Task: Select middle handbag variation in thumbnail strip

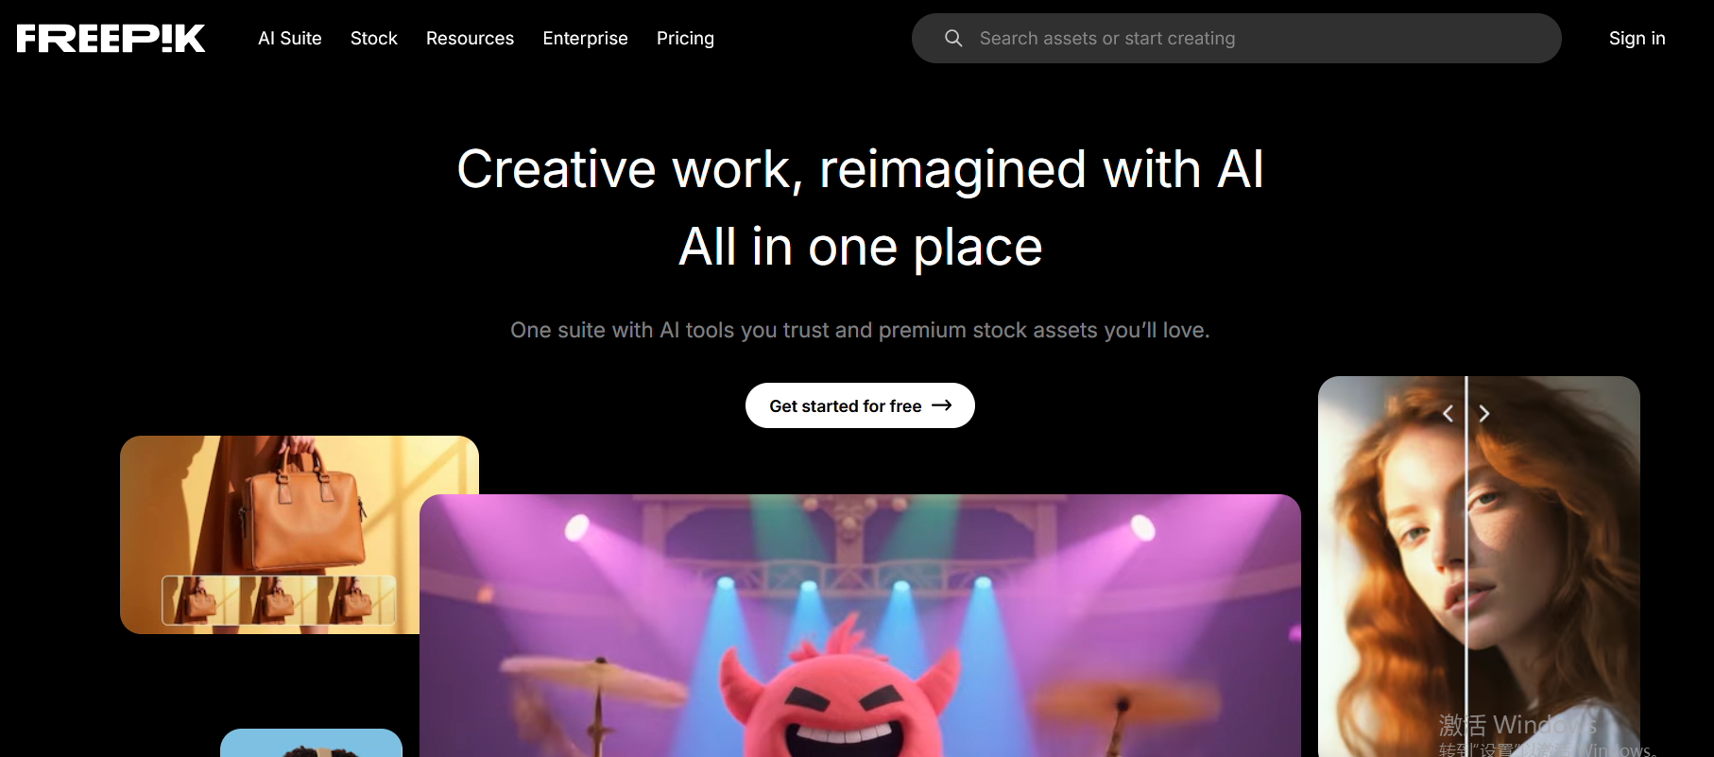Action: pos(279,600)
